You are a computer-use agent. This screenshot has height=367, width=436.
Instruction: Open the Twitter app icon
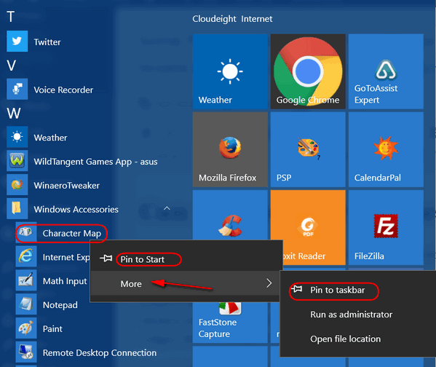pos(17,42)
